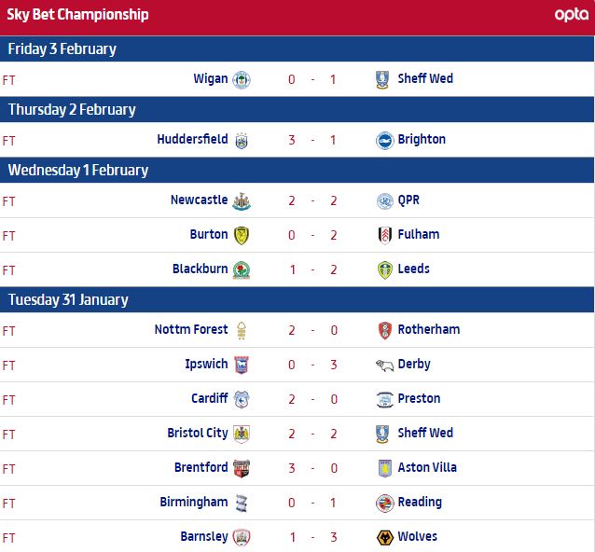Image resolution: width=595 pixels, height=552 pixels.
Task: Click the Fulham club crest
Action: (383, 235)
